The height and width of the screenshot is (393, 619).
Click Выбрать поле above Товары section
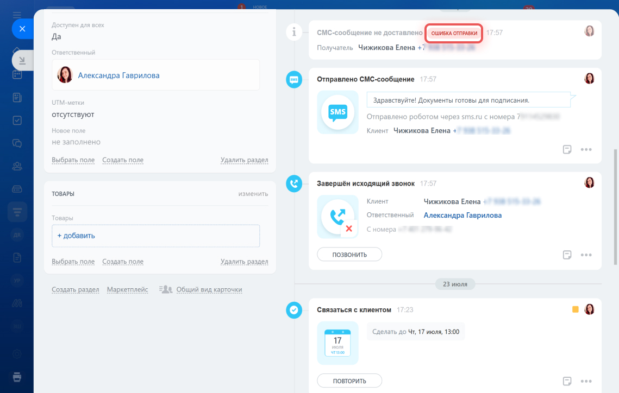pyautogui.click(x=73, y=160)
